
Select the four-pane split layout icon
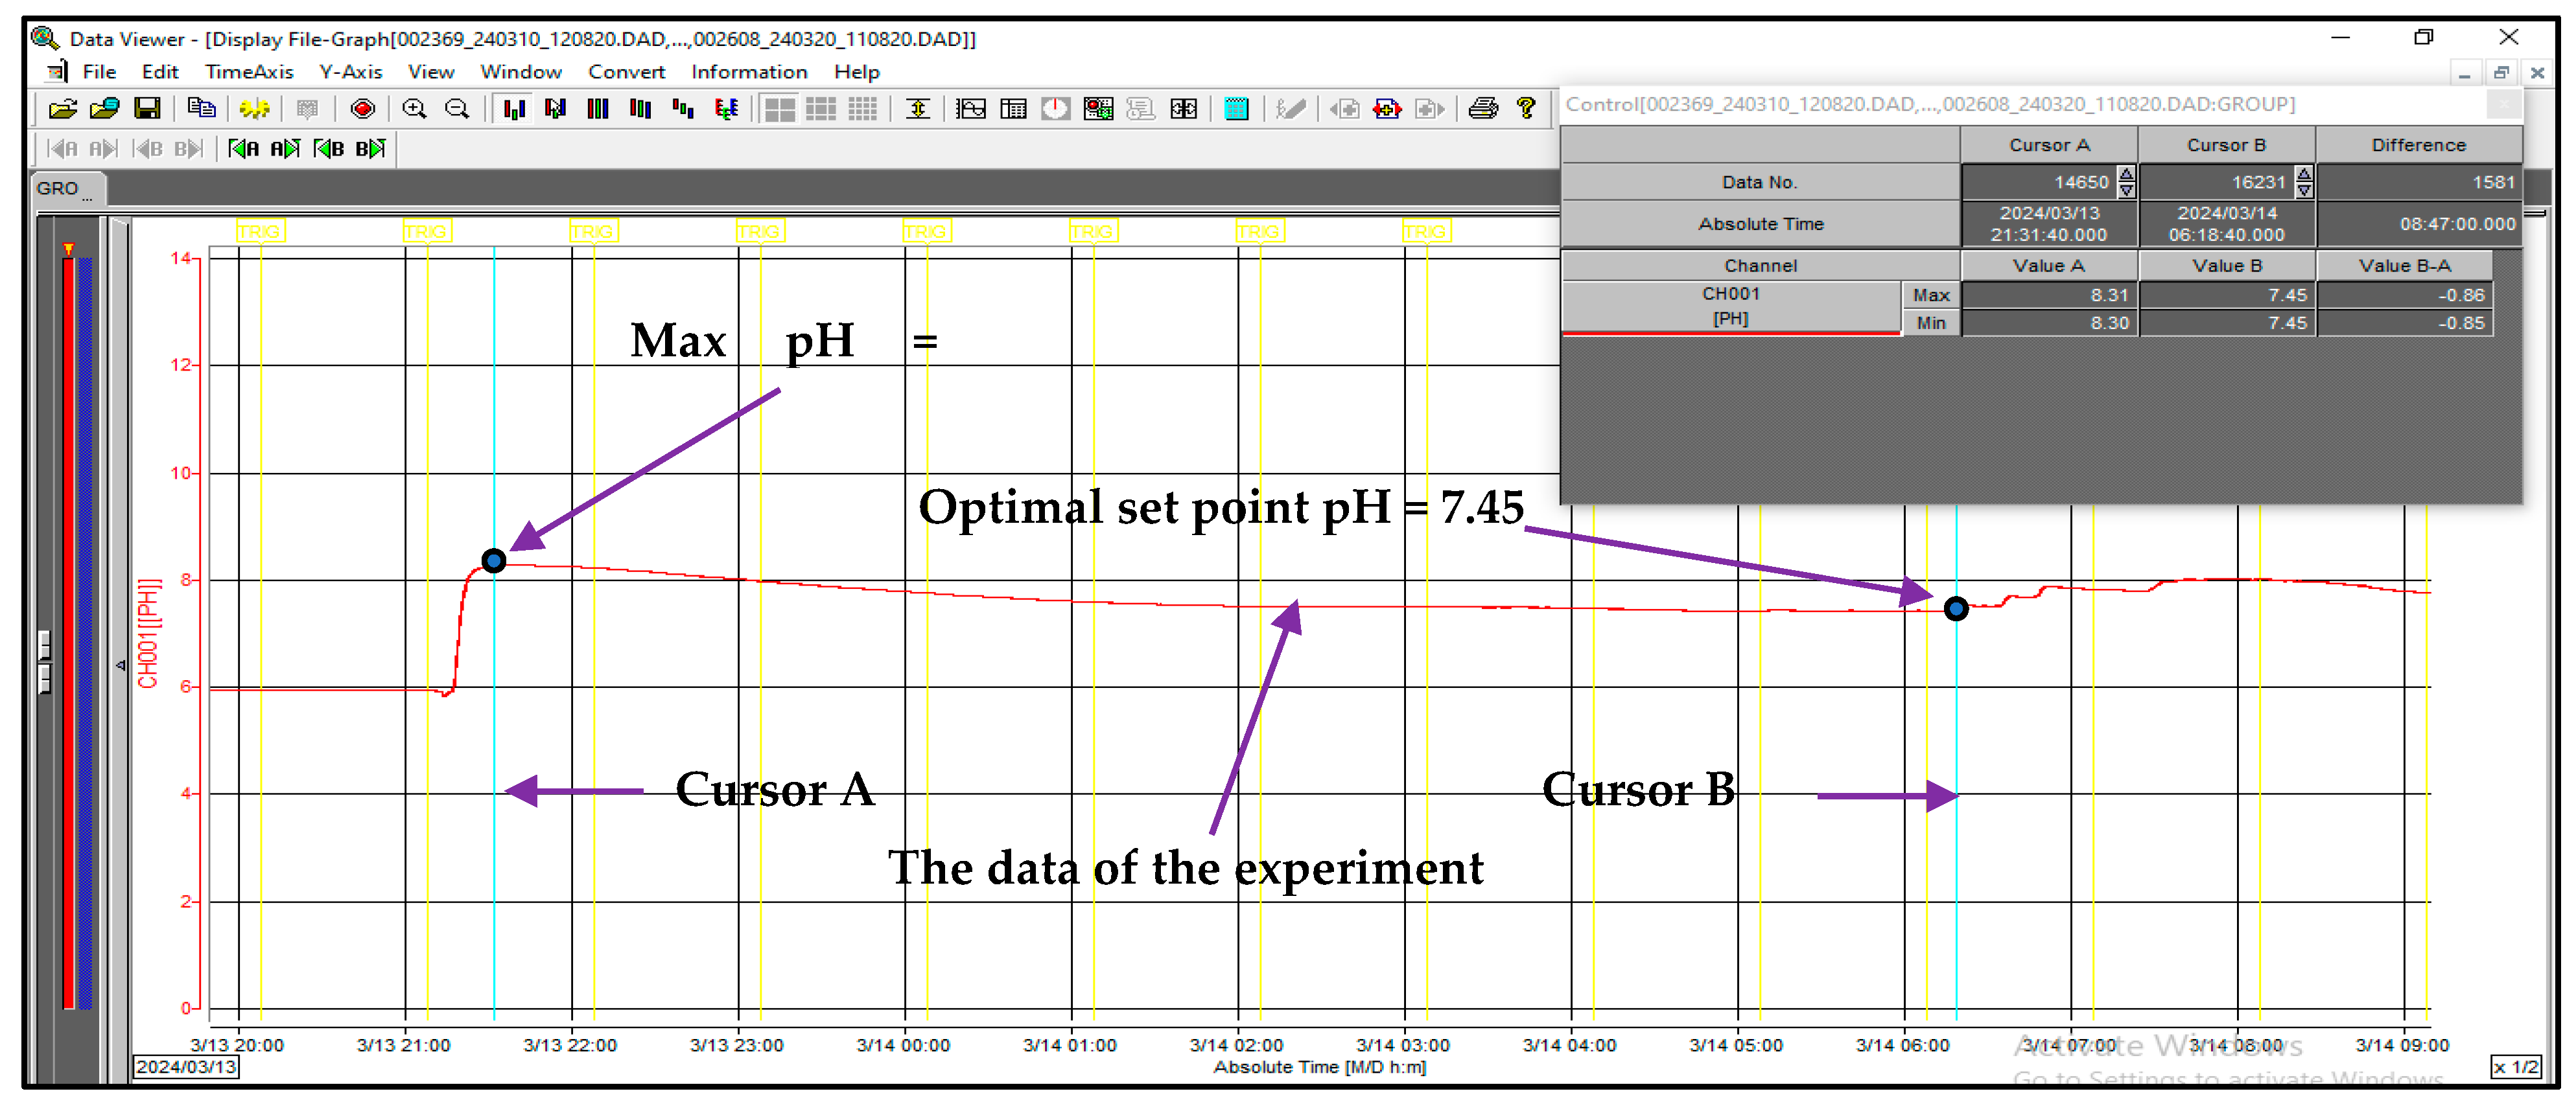point(779,108)
